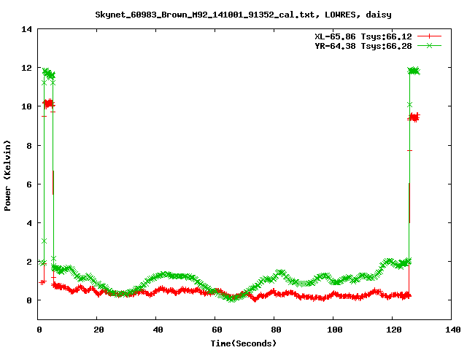Click the 10 tick label on y-axis
The height and width of the screenshot is (350, 467).
(26, 106)
